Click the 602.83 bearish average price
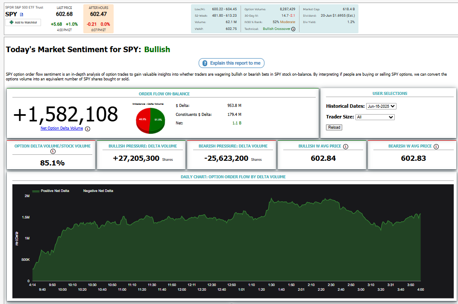The width and height of the screenshot is (458, 304). (413, 159)
